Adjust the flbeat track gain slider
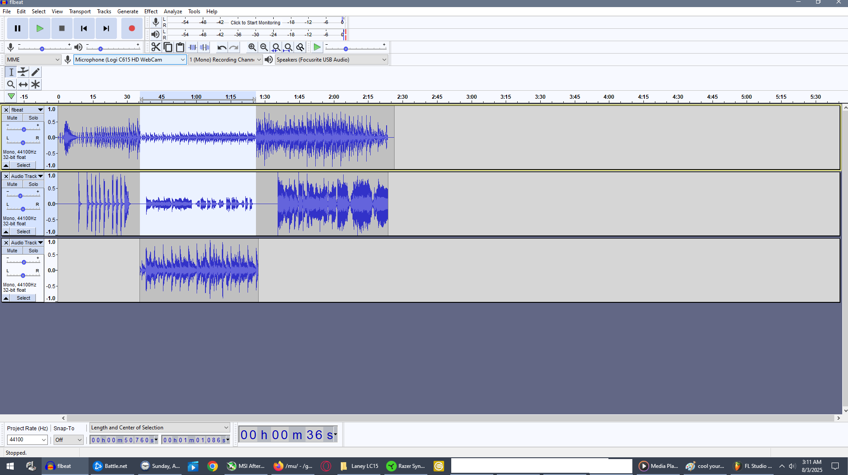This screenshot has height=475, width=848. (x=23, y=129)
